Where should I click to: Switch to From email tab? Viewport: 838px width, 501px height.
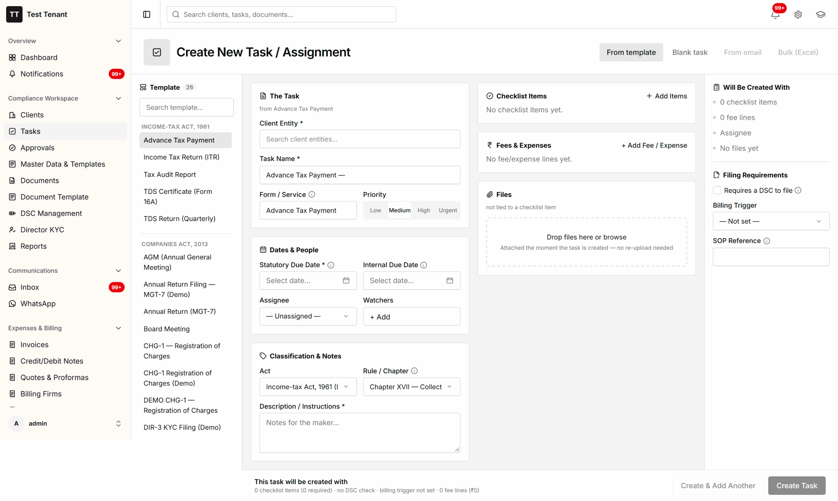pos(742,52)
